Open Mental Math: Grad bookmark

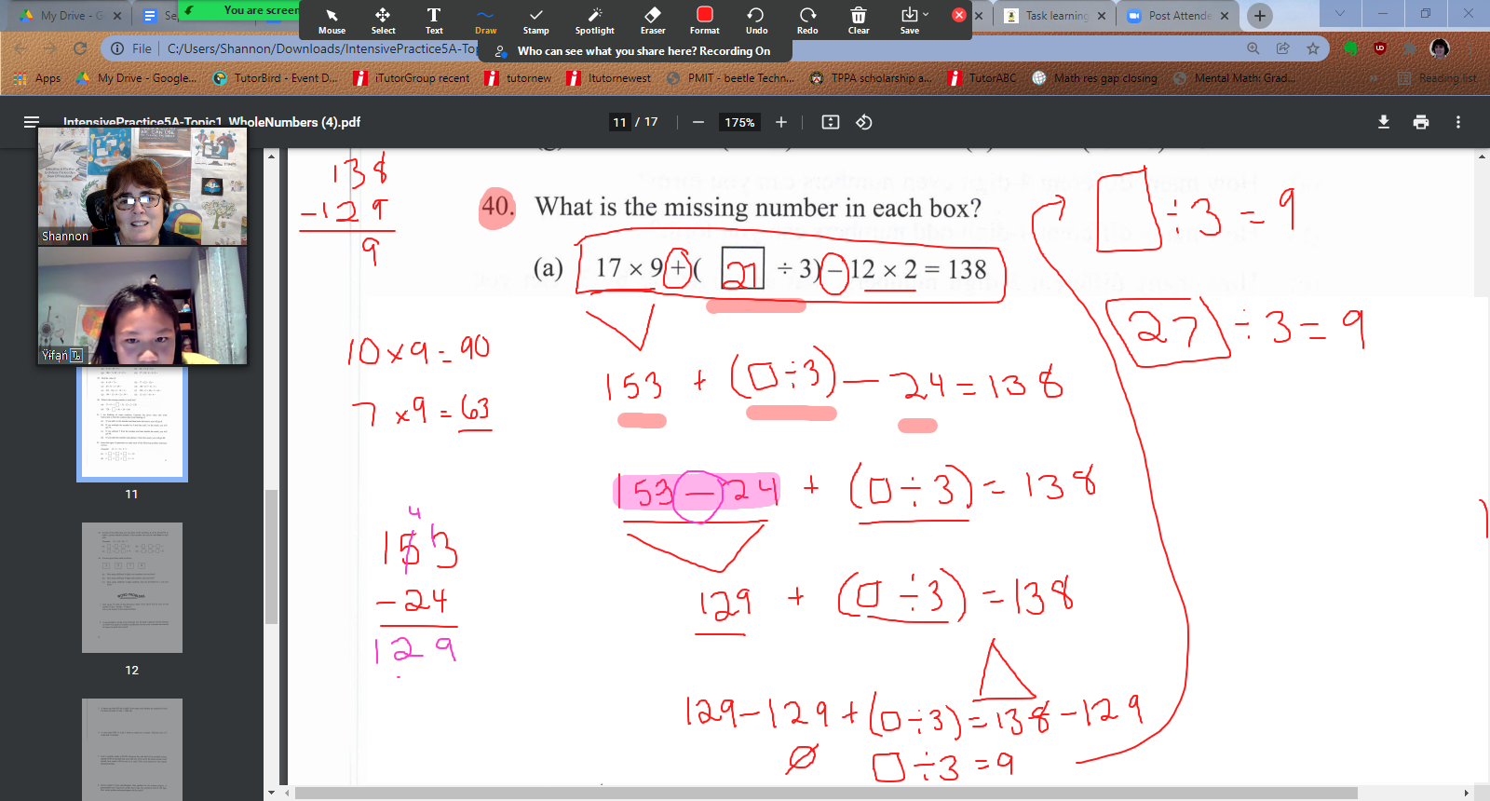[x=1234, y=78]
